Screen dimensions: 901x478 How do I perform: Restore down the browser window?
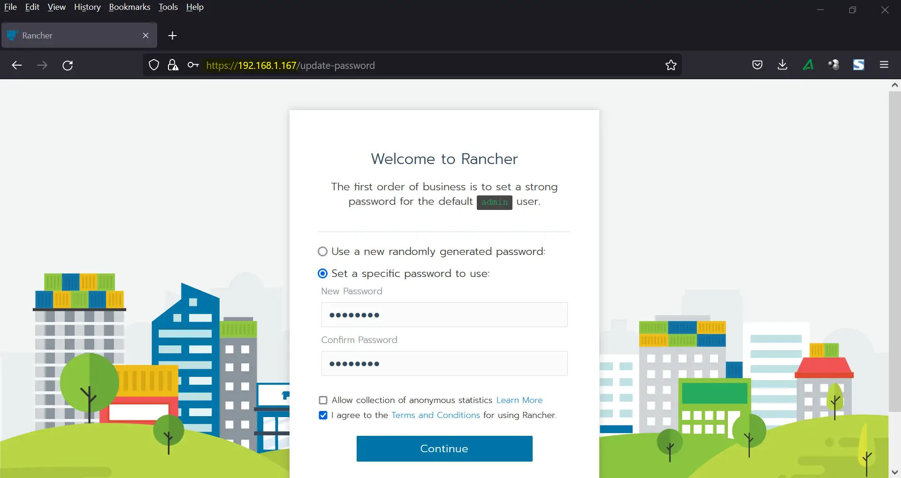coord(853,10)
